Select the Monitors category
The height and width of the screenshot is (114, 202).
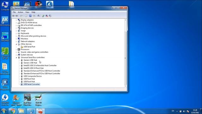[24, 39]
